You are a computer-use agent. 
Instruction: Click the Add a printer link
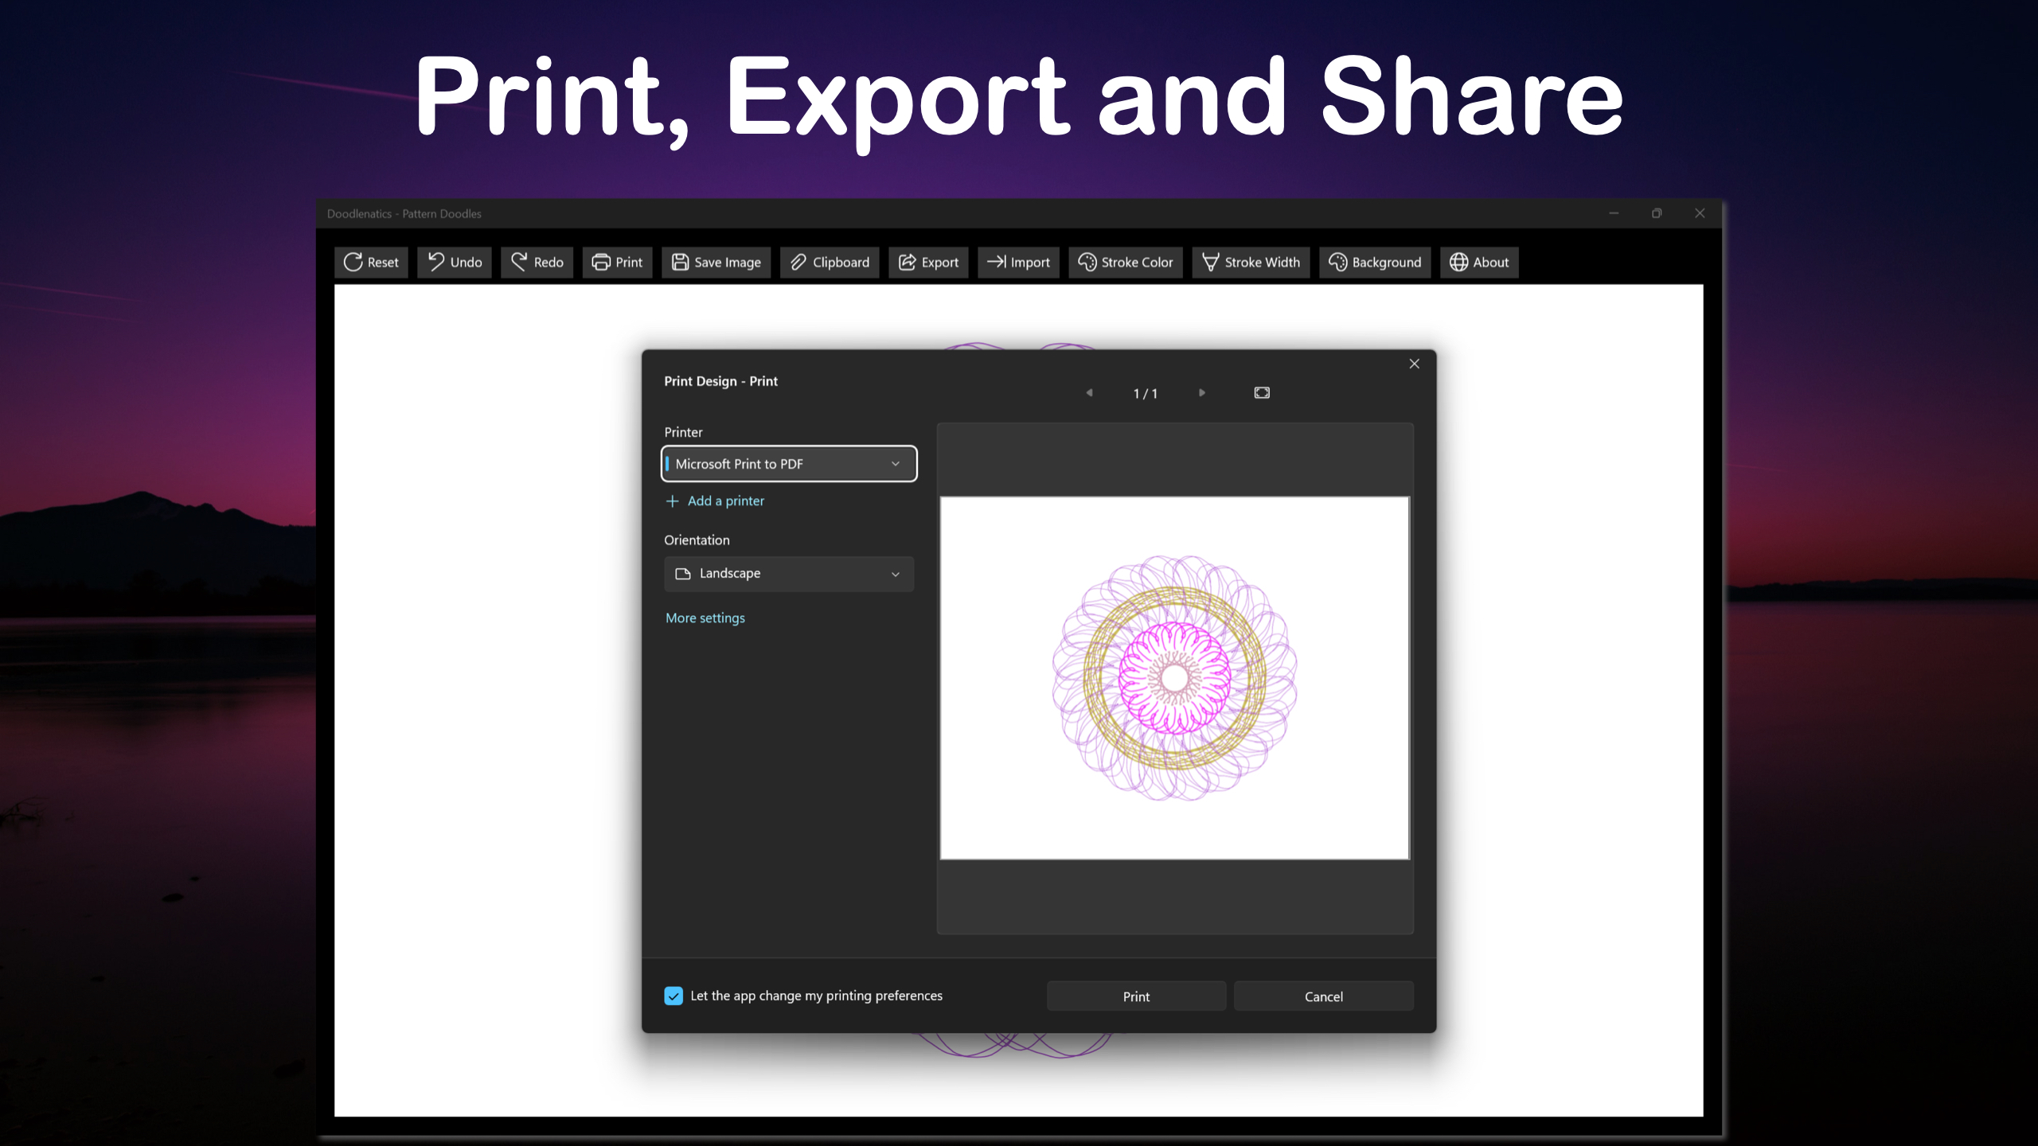(x=715, y=501)
